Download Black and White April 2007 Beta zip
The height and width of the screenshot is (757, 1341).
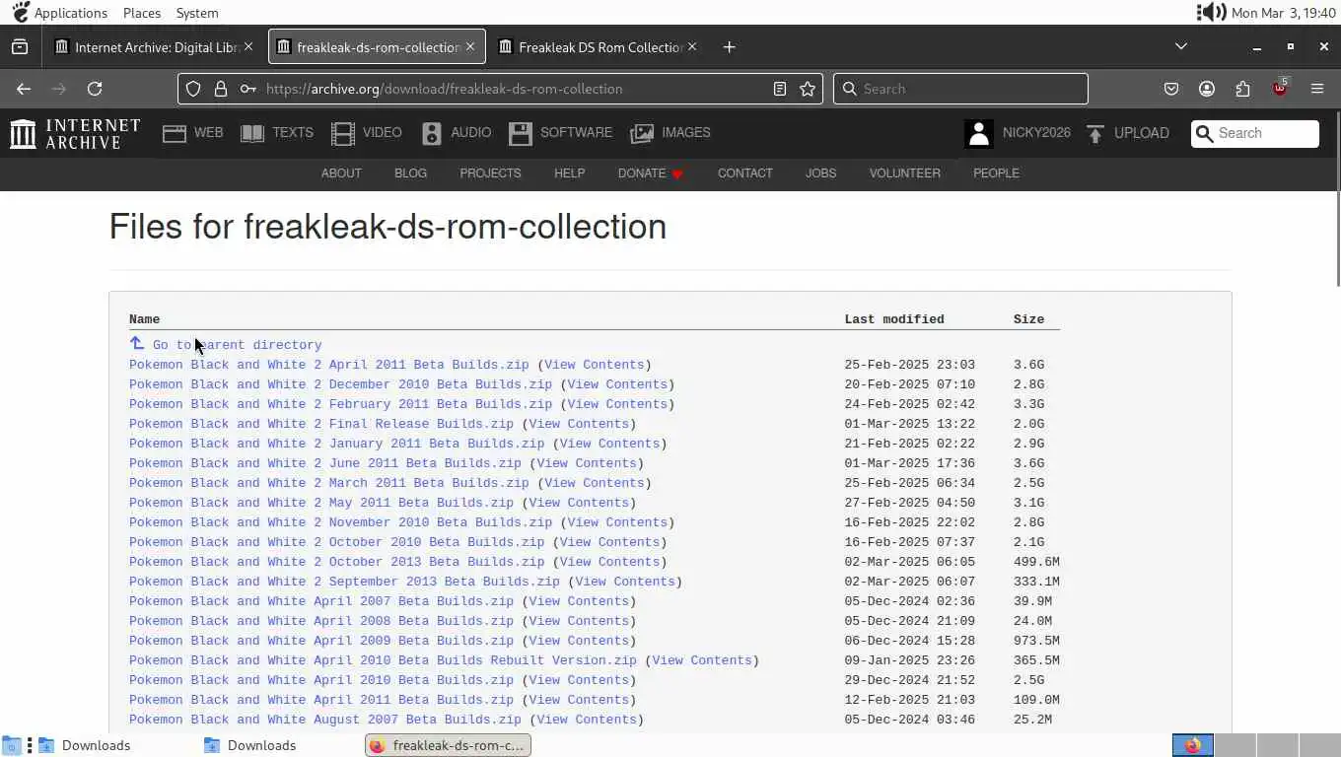(x=321, y=601)
